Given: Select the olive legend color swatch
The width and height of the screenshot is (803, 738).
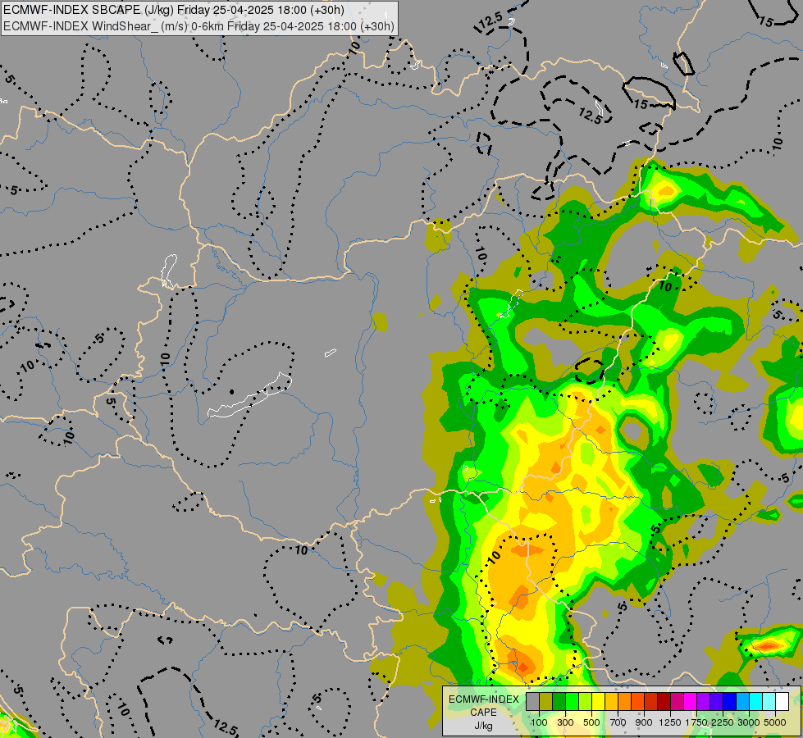Looking at the screenshot, I should pyautogui.click(x=546, y=702).
